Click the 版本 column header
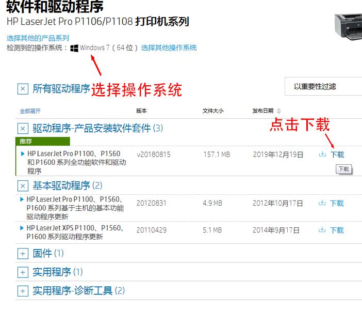The height and width of the screenshot is (310, 362). (x=141, y=111)
